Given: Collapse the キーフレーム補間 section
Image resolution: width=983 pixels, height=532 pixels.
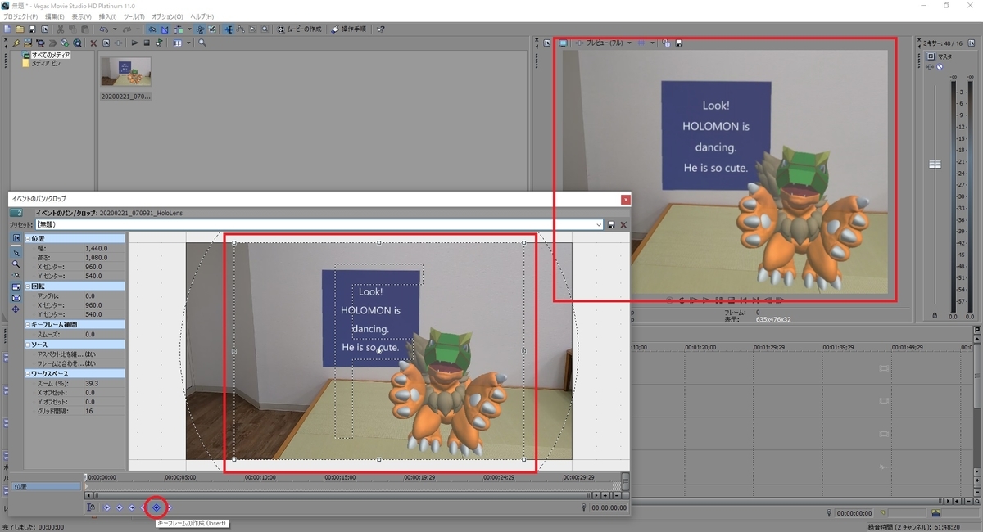Looking at the screenshot, I should click(28, 325).
